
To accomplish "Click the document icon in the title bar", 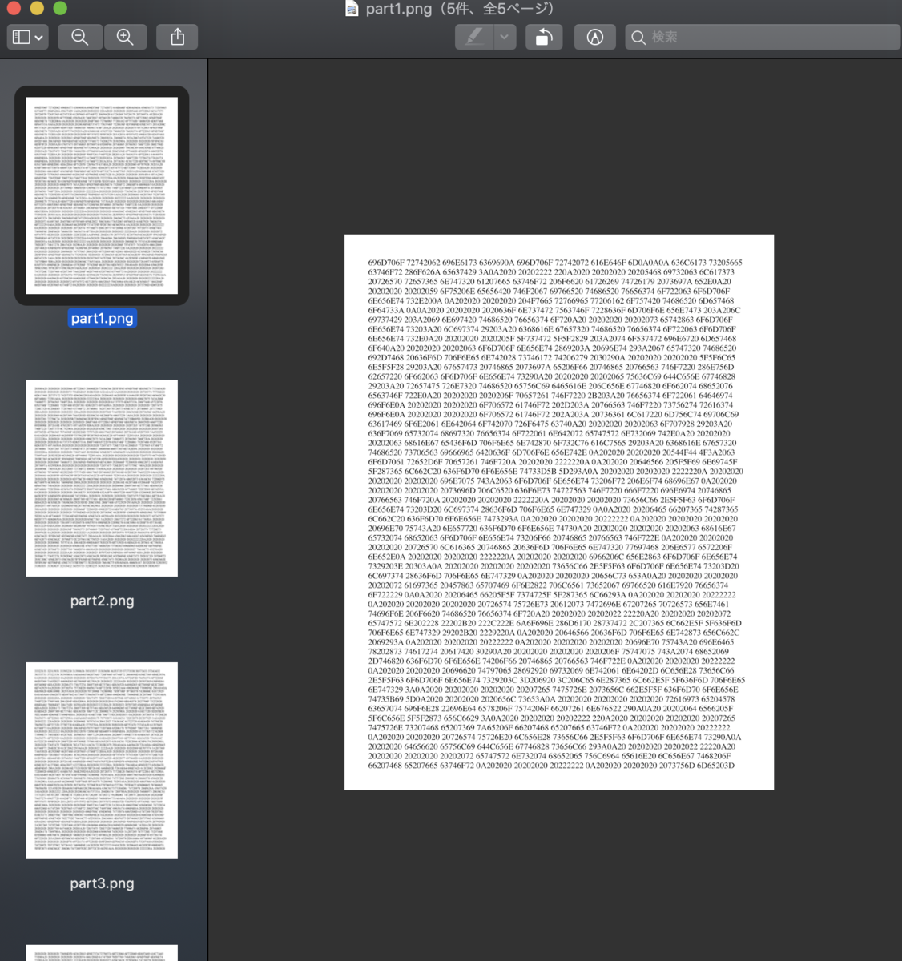I will point(352,9).
